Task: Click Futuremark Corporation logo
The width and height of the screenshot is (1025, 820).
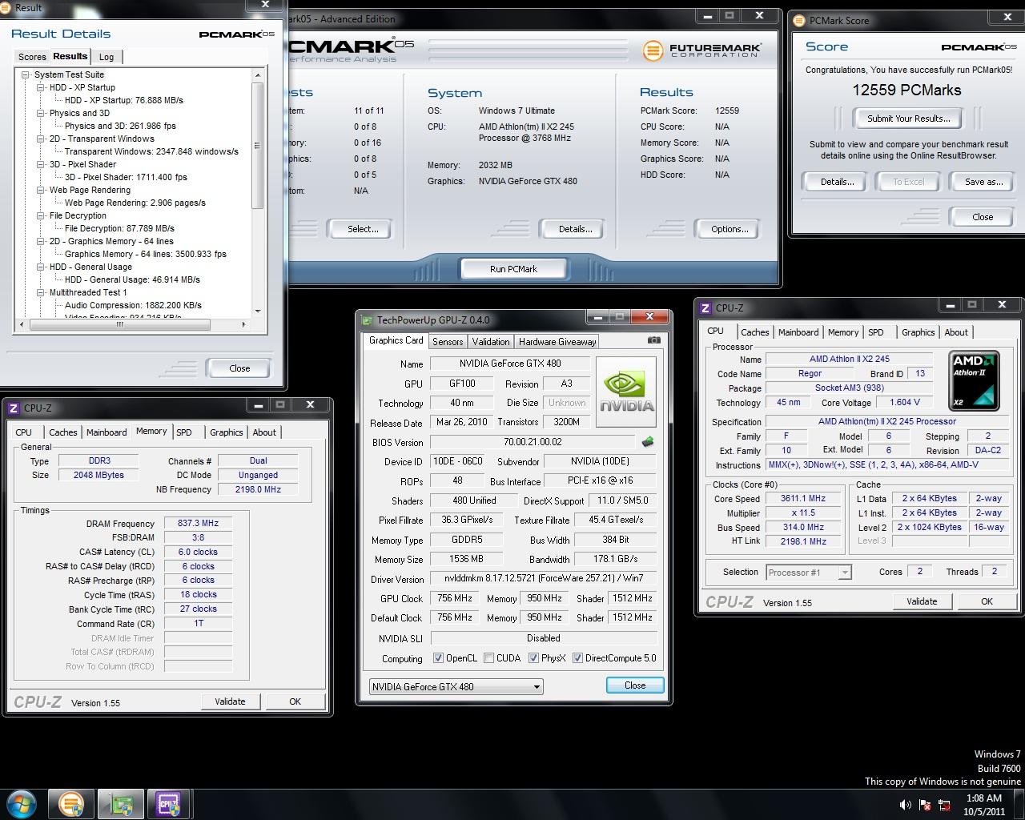Action: [701, 50]
